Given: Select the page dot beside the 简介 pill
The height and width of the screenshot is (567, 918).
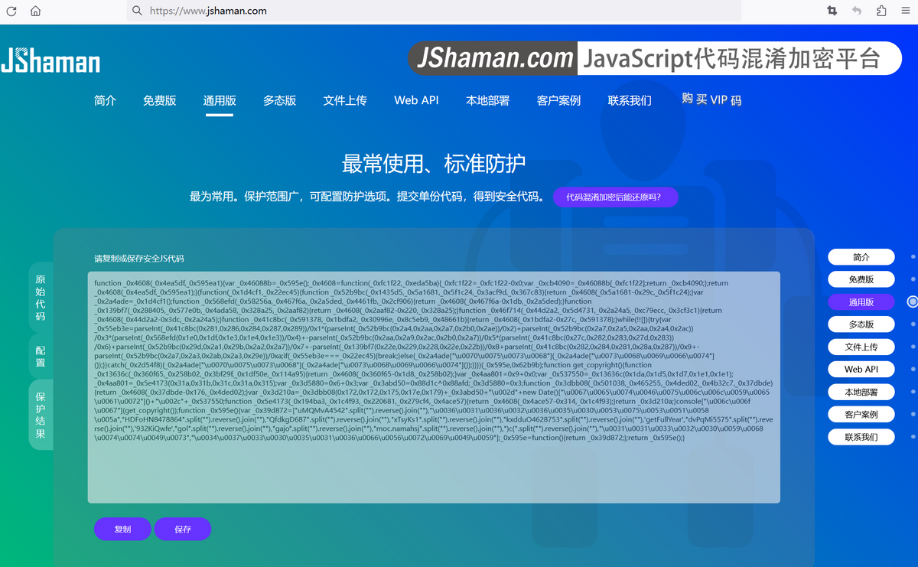Looking at the screenshot, I should [913, 257].
